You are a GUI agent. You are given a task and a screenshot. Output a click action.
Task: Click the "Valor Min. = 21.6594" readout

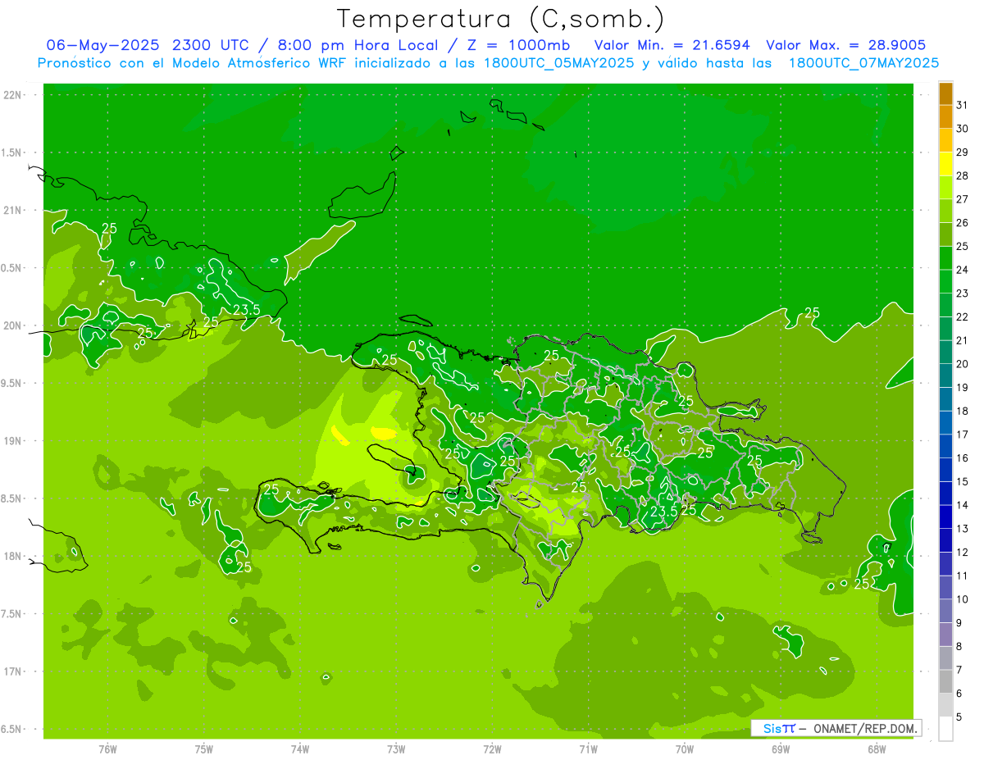[x=672, y=44]
